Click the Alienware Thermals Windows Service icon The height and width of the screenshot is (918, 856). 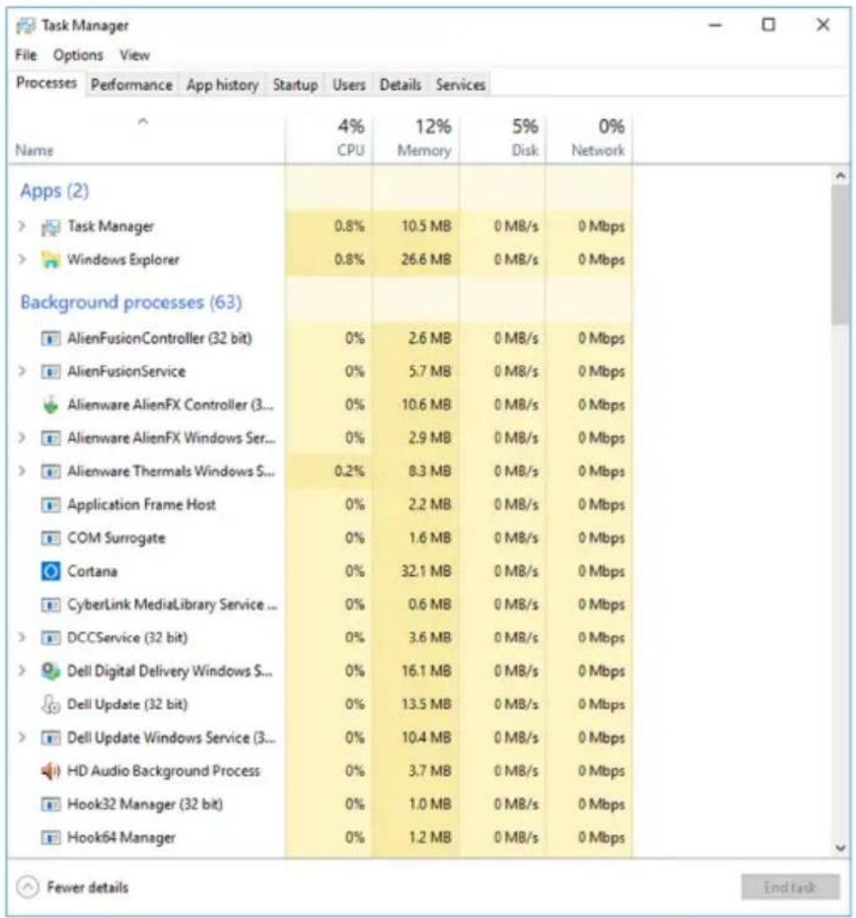coord(50,472)
